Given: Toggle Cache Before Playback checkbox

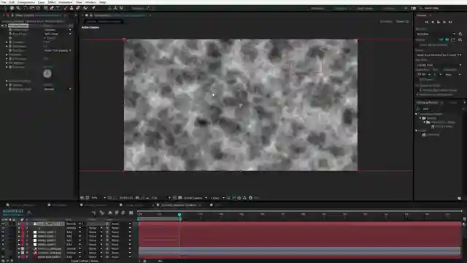Looking at the screenshot, I should pos(418,45).
